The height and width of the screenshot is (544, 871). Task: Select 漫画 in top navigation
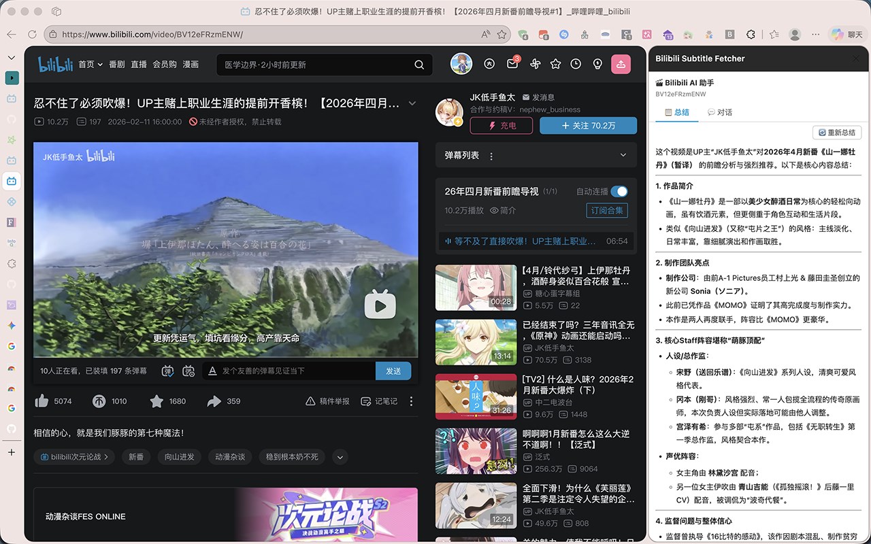[x=191, y=64]
